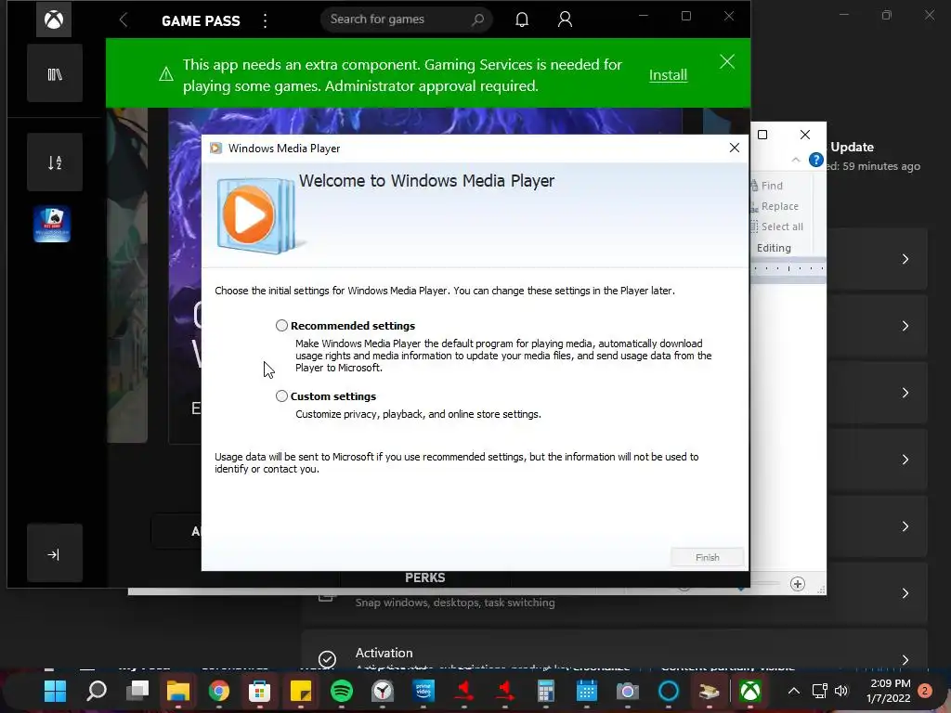
Task: Expand the Activation row chevron in Settings
Action: (x=905, y=660)
